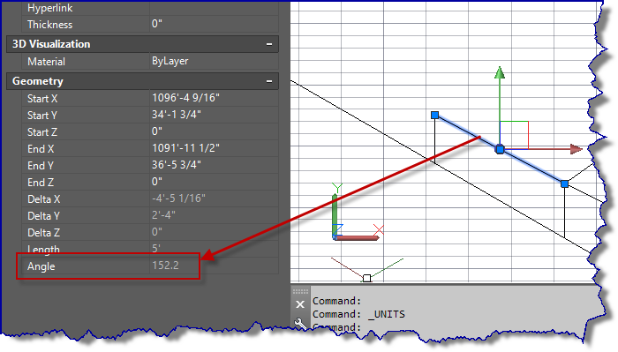Edit the Thickness value field
The image size is (618, 352).
[x=214, y=25]
